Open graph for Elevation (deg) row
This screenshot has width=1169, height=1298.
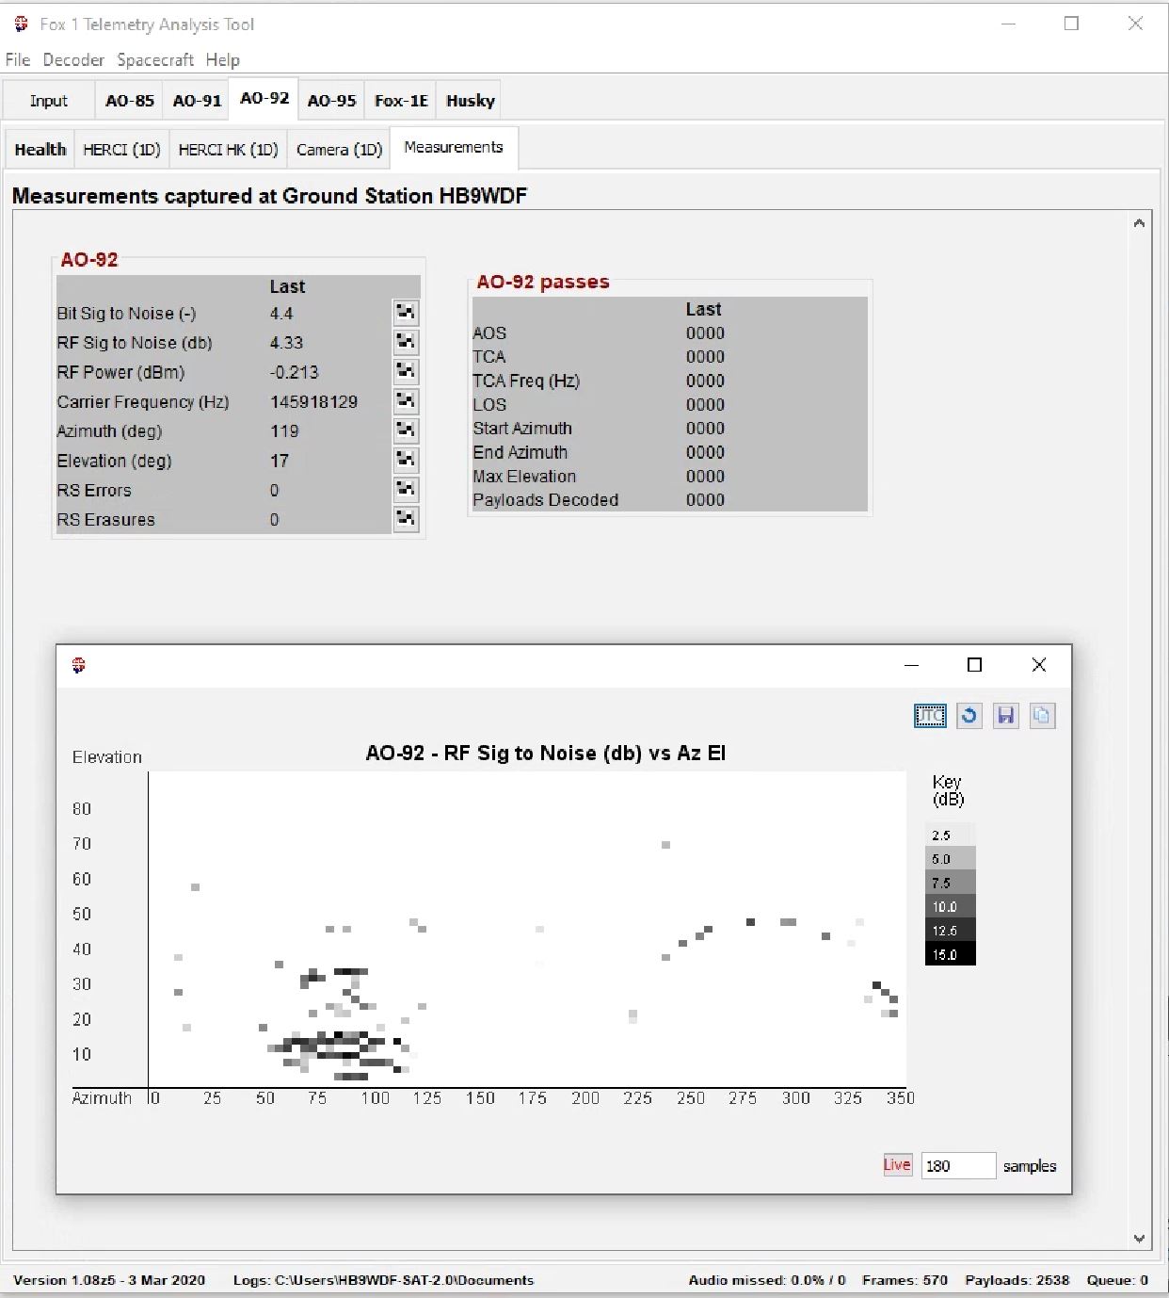click(x=406, y=460)
